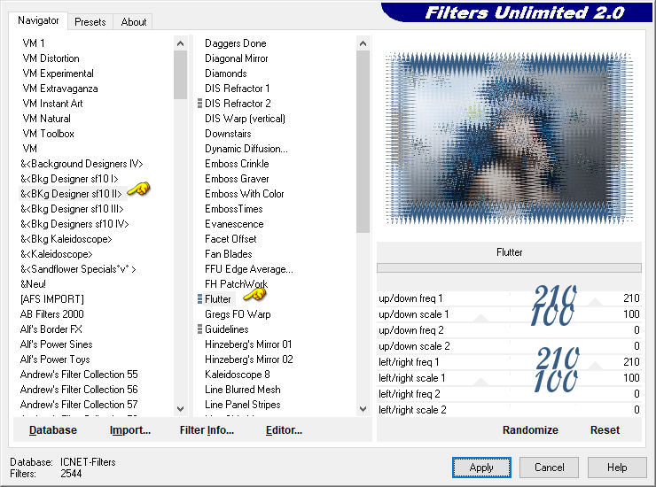The height and width of the screenshot is (487, 656).
Task: Choose the Evanescence filter
Action: pos(234,224)
